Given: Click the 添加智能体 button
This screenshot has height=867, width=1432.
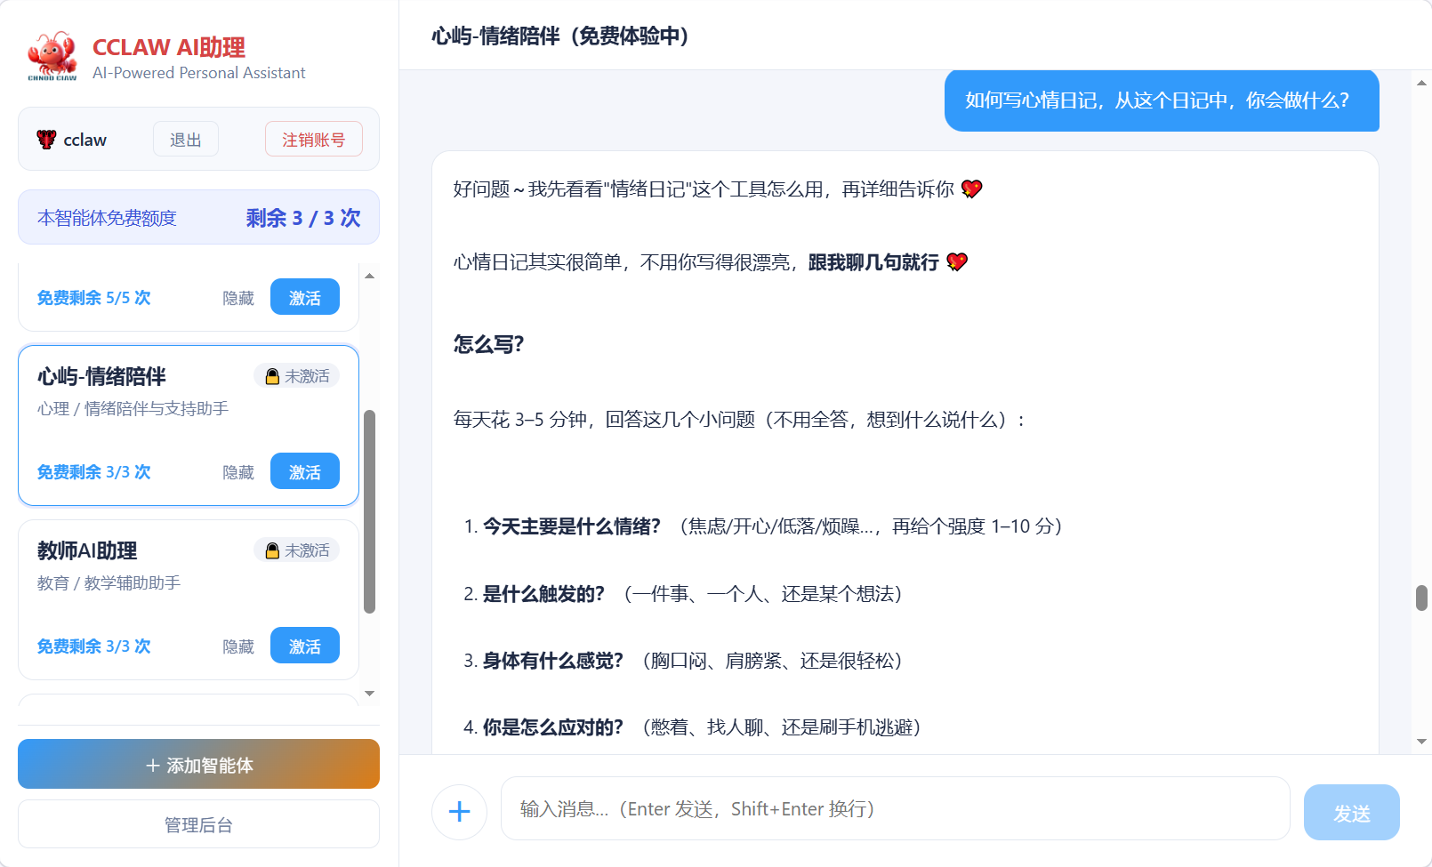Looking at the screenshot, I should coord(198,764).
